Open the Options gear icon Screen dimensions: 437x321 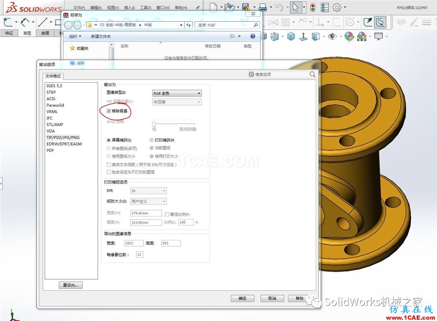point(337,7)
